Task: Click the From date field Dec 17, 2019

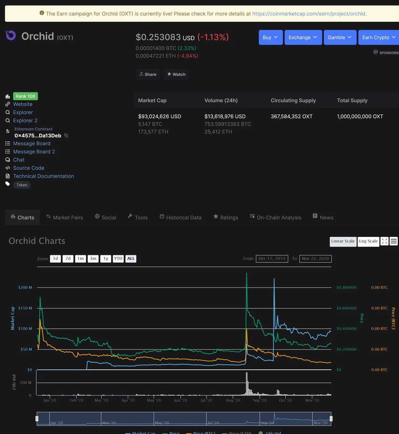Action: point(272,259)
